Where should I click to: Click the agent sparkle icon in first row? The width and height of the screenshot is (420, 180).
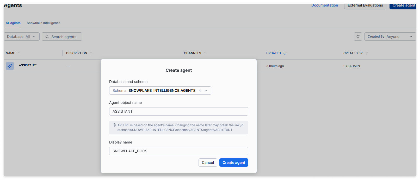(10, 66)
